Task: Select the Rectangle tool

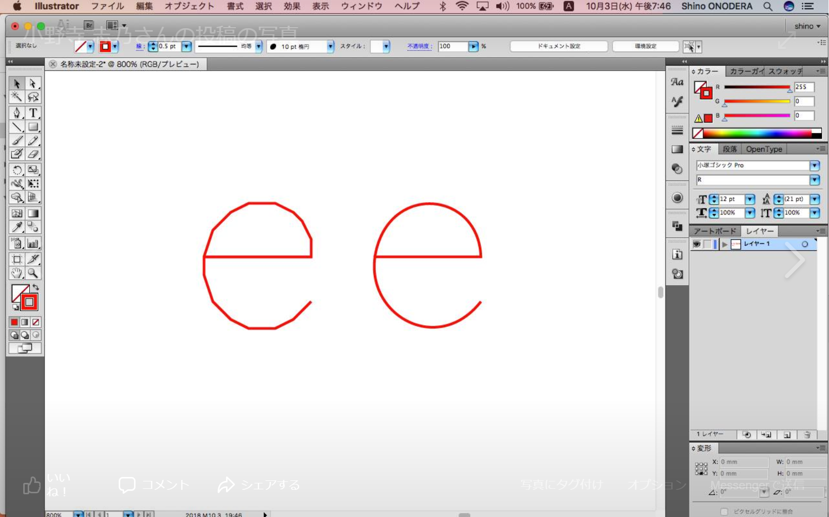Action: (33, 127)
